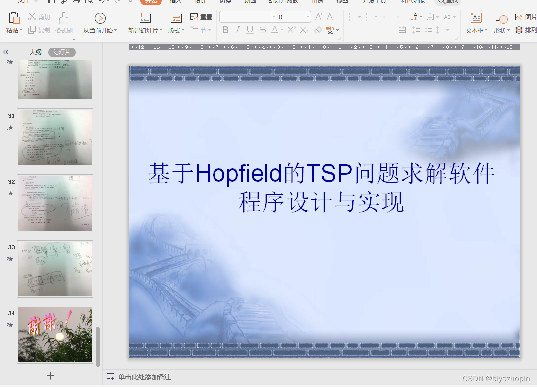Click the decrease indent icon
537x387 pixels.
pos(387,17)
